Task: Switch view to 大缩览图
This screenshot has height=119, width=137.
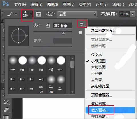Action: [x=98, y=67]
